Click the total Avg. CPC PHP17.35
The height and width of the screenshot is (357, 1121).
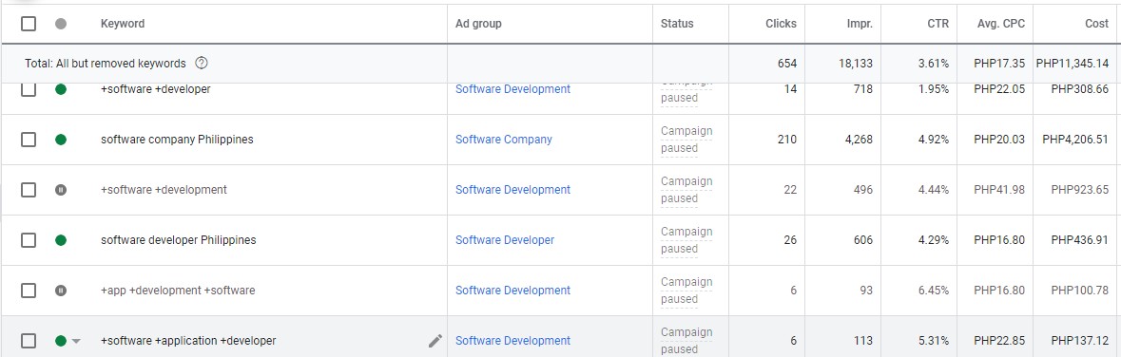(999, 64)
